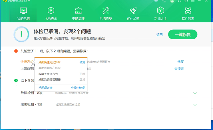Click the 故障检测 - 8项 row title
Screen dimensions: 213x130
(31, 93)
